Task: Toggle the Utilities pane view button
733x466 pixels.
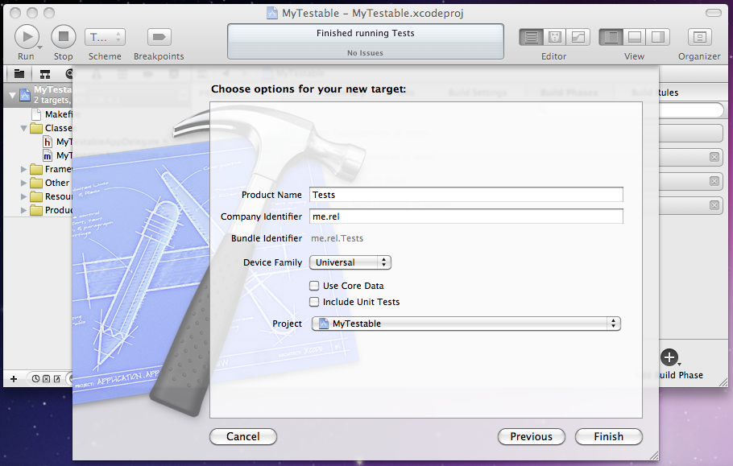Action: [658, 37]
